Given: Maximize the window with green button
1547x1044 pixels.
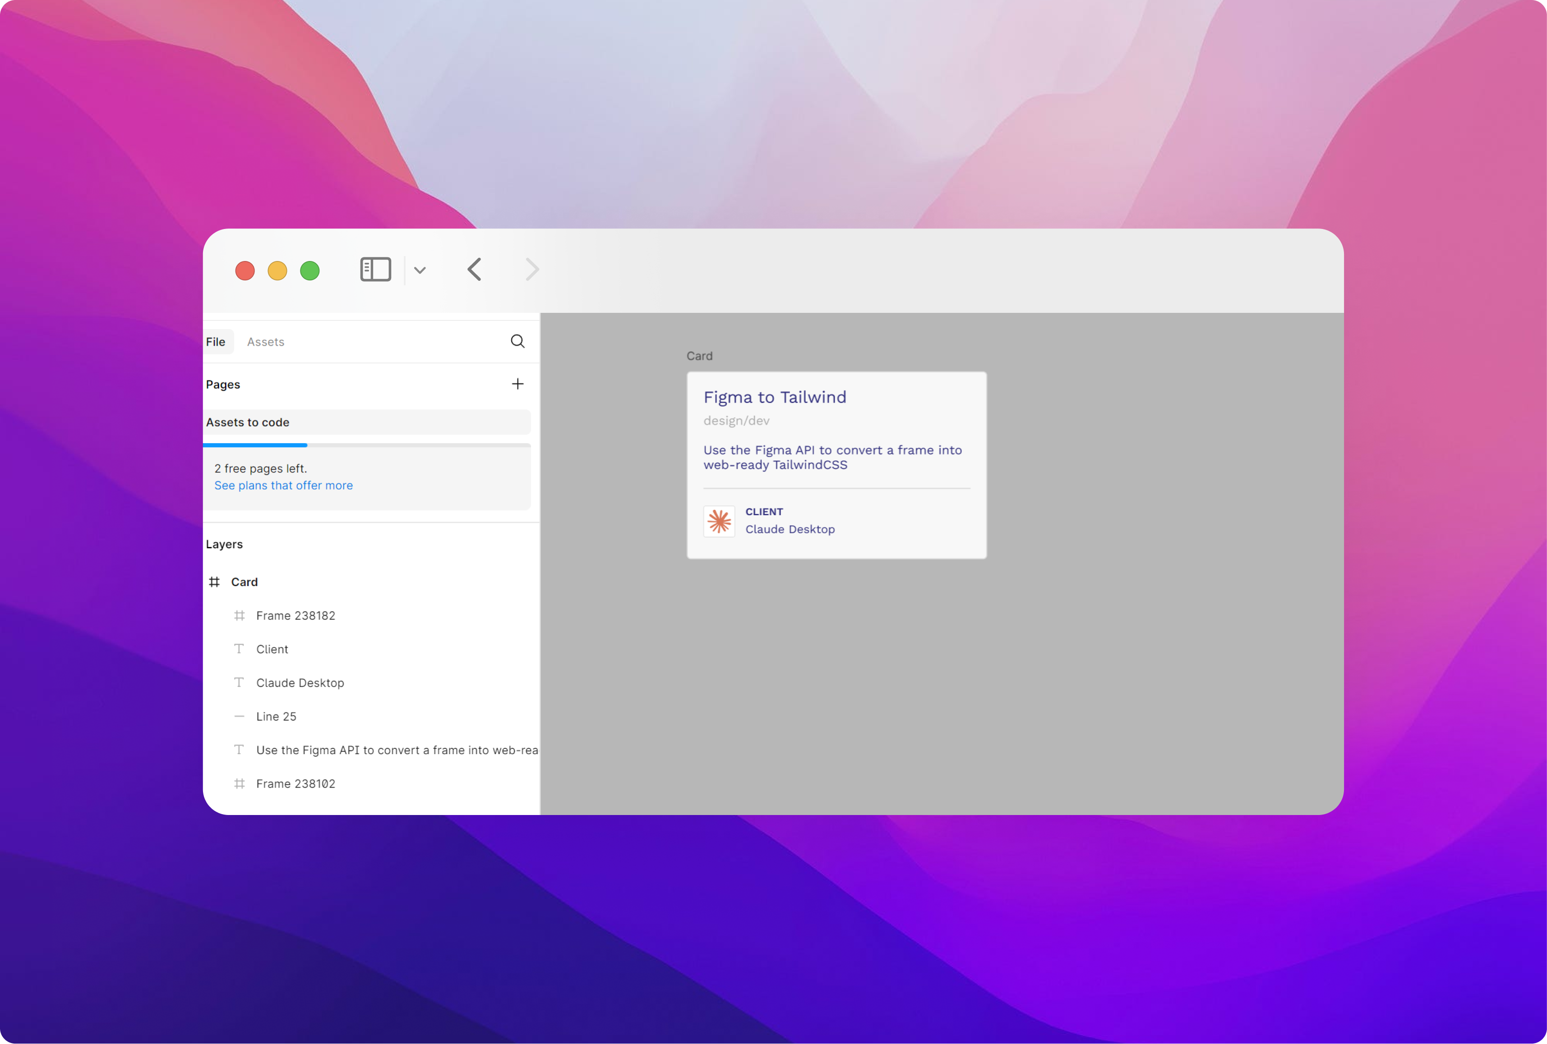Looking at the screenshot, I should pos(310,270).
